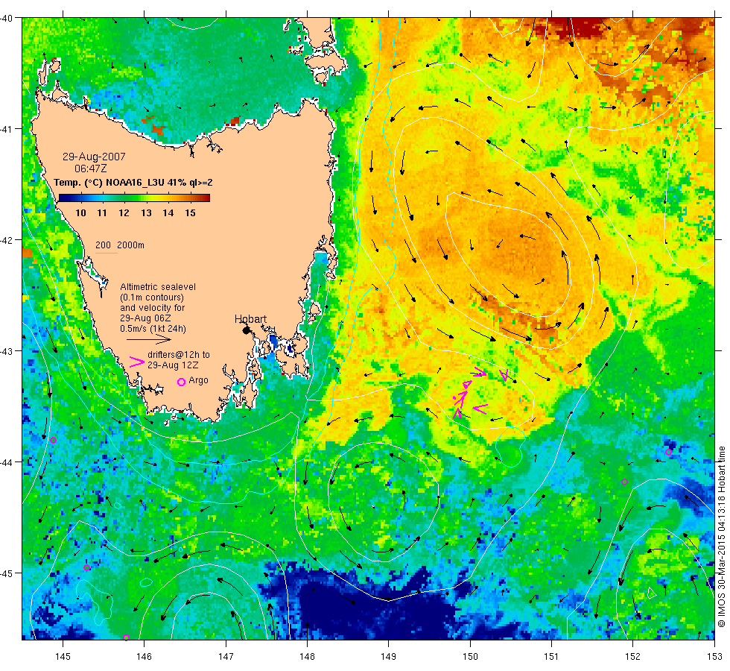Click the 06:47Z time label
The image size is (730, 671).
[x=91, y=168]
